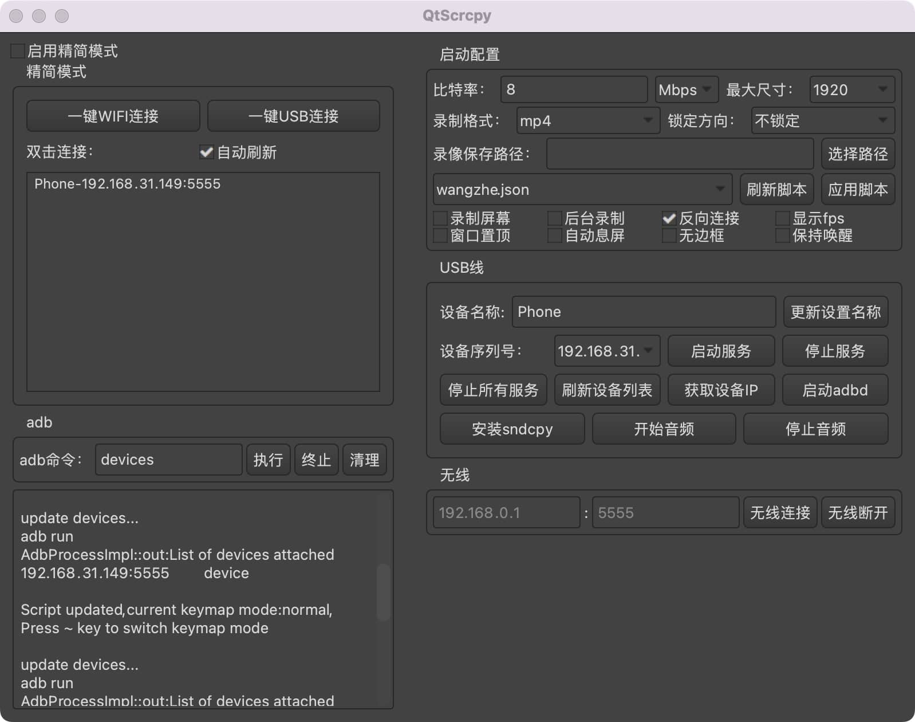915x722 pixels.
Task: Focus the wireless port 5555 field
Action: click(x=665, y=512)
